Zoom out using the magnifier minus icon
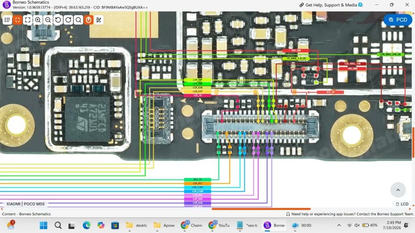415x233 pixels. [48, 20]
